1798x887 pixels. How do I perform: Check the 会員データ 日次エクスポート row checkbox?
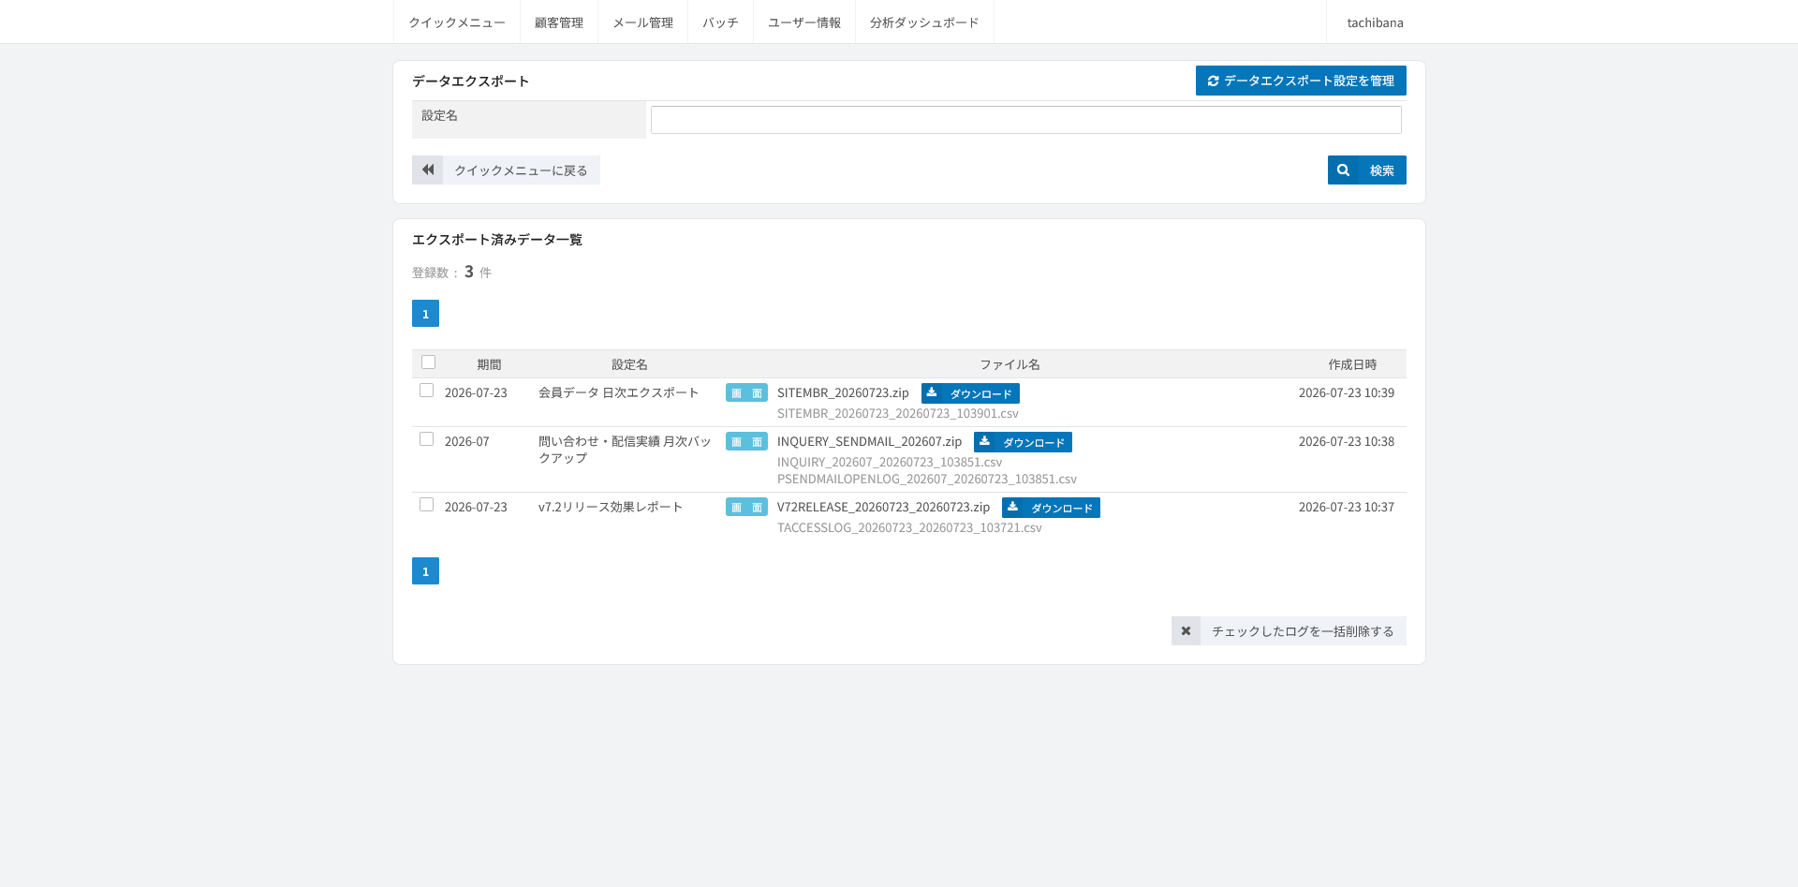(426, 391)
